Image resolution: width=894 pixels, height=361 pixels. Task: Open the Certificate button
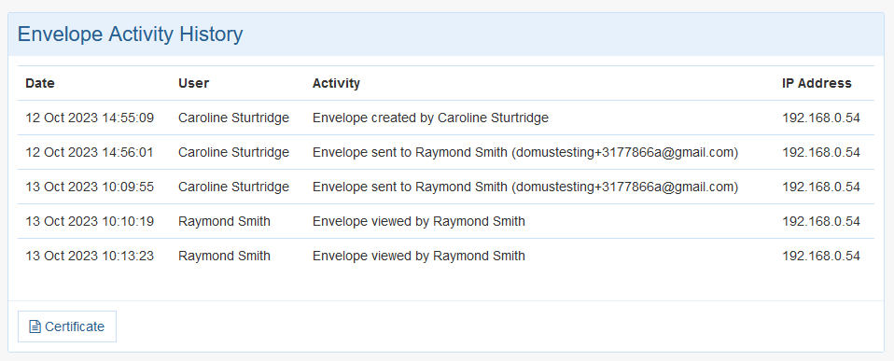pos(67,326)
